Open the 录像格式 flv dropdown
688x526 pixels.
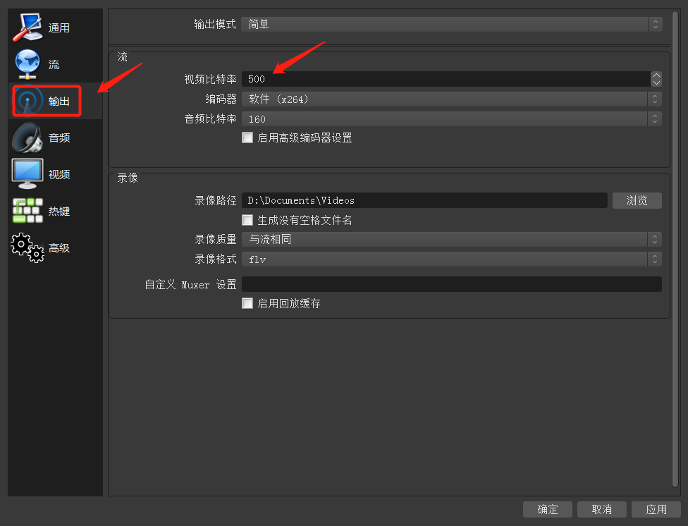tap(451, 259)
